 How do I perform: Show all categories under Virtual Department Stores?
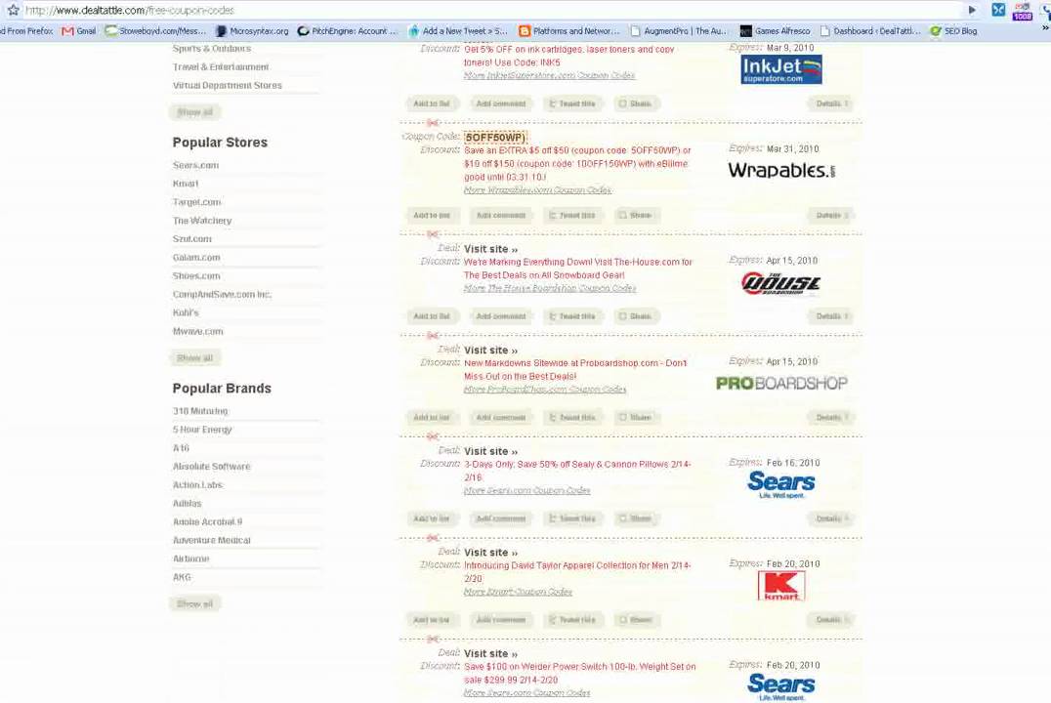click(x=195, y=112)
